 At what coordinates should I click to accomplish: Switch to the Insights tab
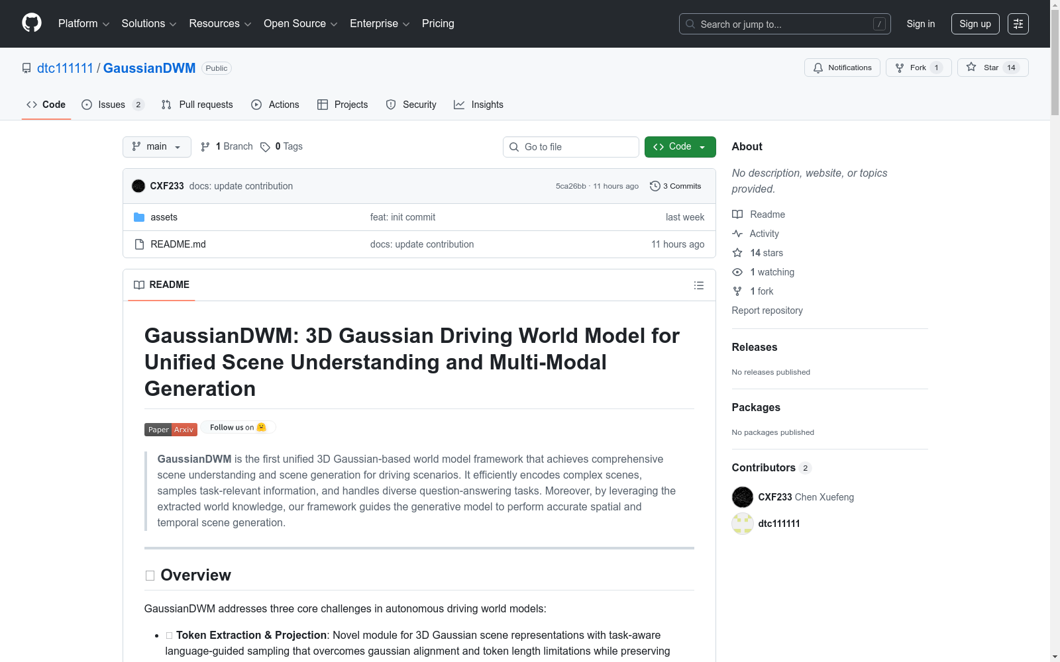(478, 105)
